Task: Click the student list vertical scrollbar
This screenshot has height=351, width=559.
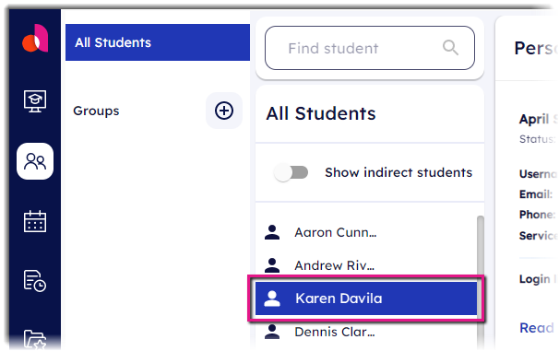Action: point(481,281)
